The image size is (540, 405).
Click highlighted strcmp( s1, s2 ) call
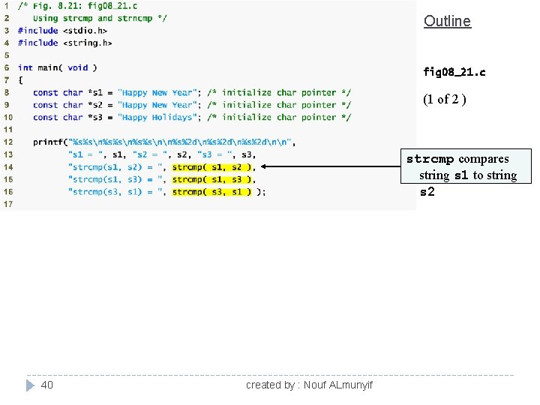coord(212,167)
